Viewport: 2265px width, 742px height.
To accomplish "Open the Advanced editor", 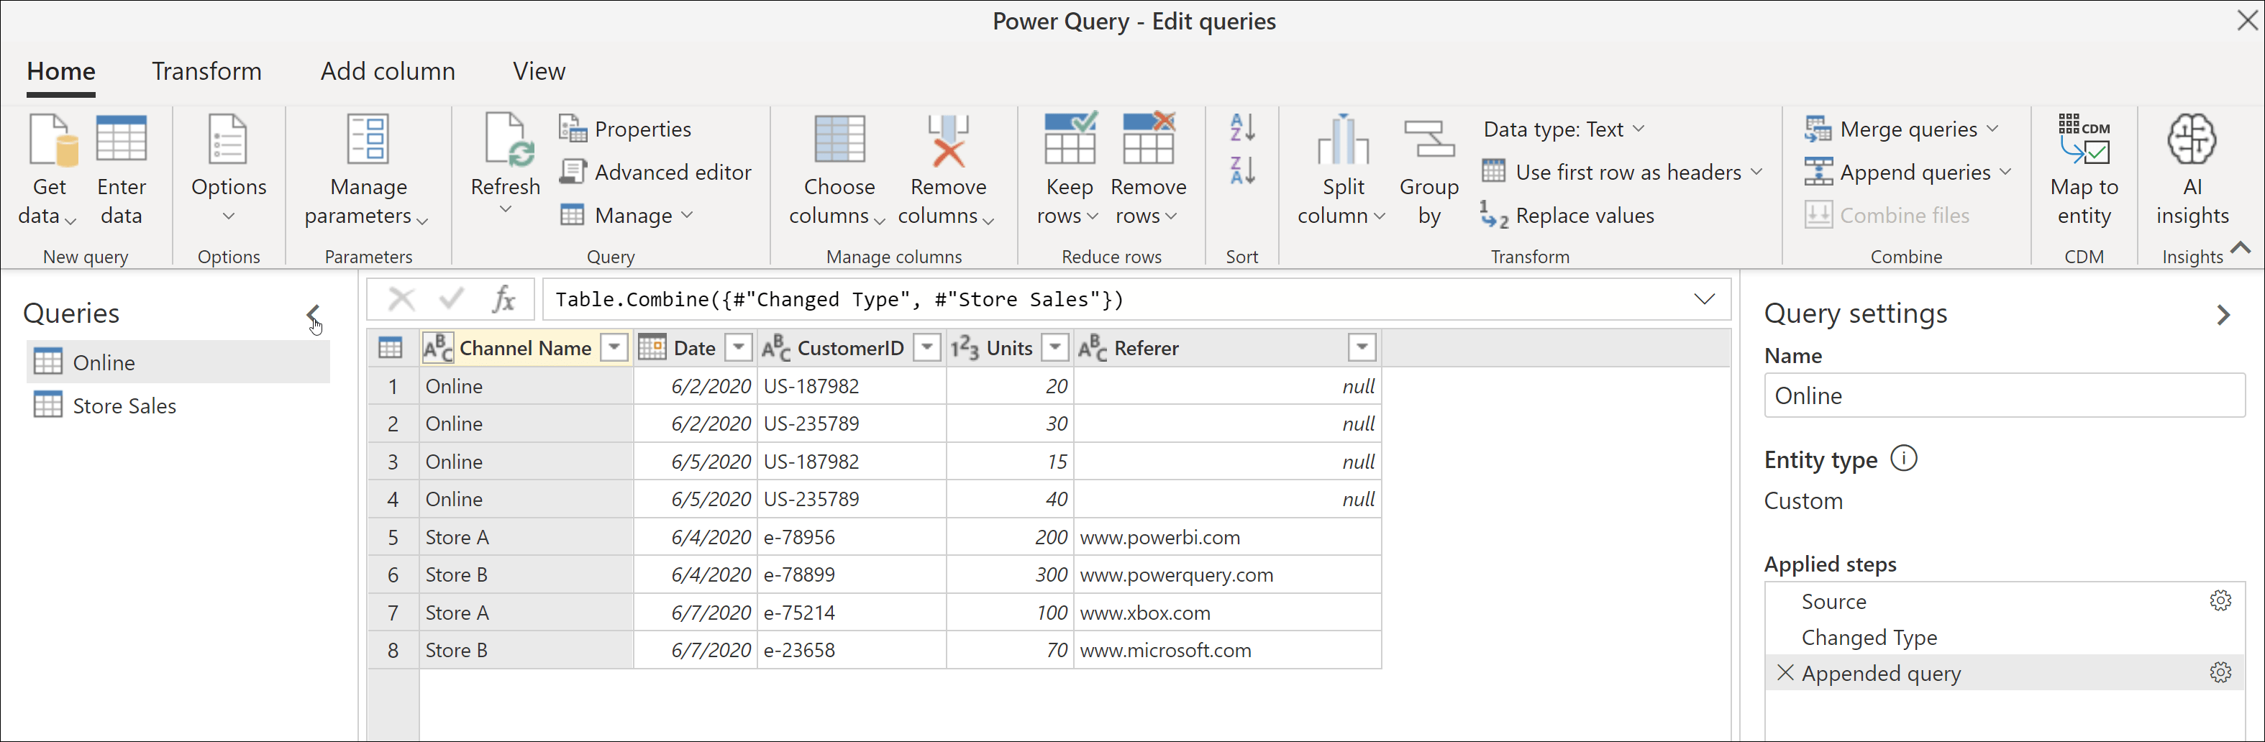I will [x=657, y=173].
